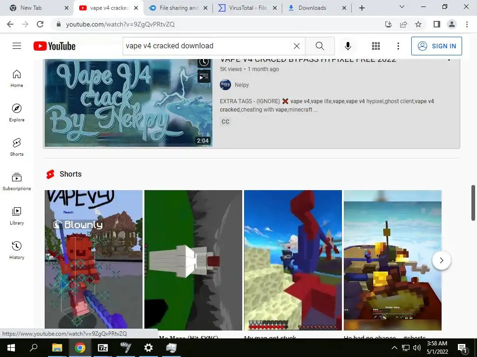This screenshot has width=477, height=357.
Task: Toggle the browser side panel
Action: (437, 24)
